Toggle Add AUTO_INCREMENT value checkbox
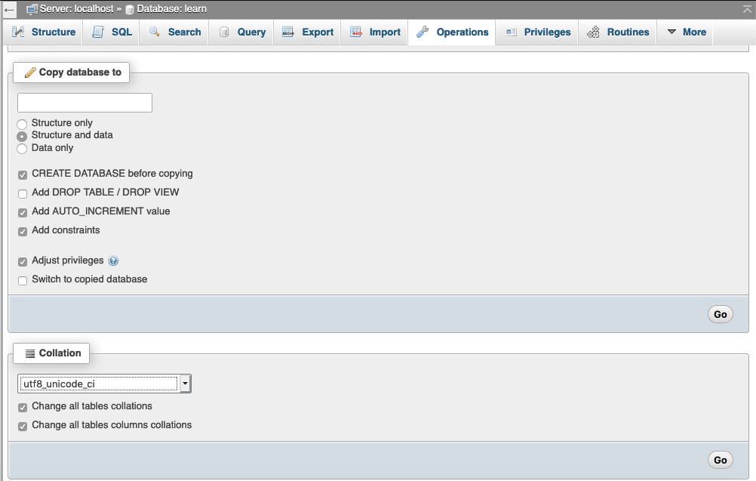Image resolution: width=756 pixels, height=481 pixels. click(x=23, y=213)
